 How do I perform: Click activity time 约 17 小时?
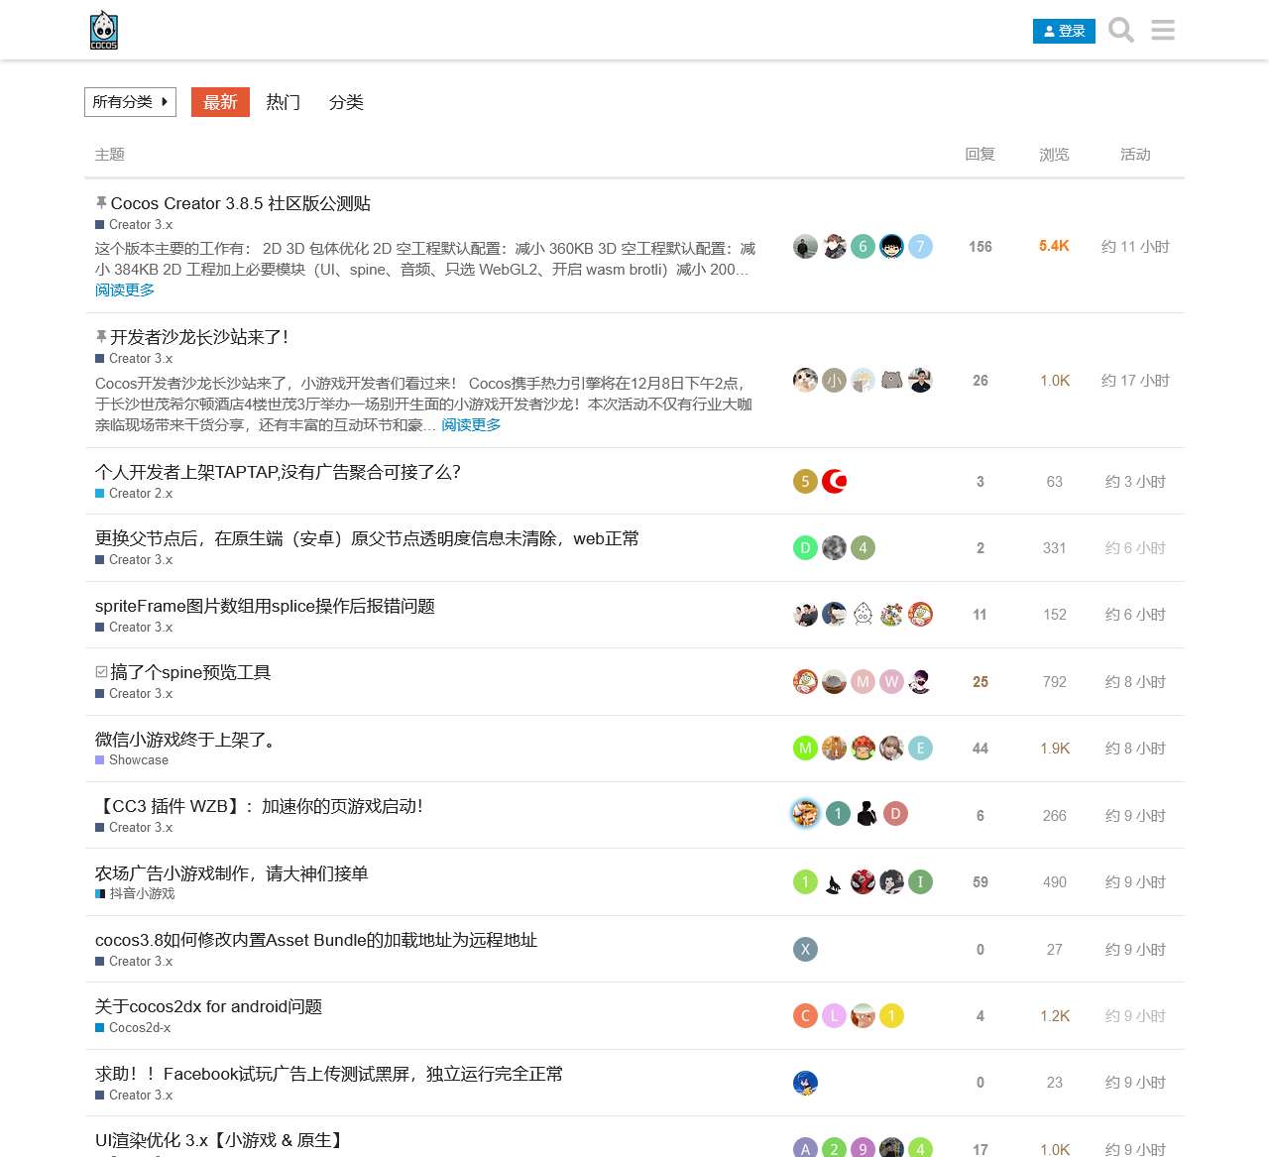(1135, 381)
